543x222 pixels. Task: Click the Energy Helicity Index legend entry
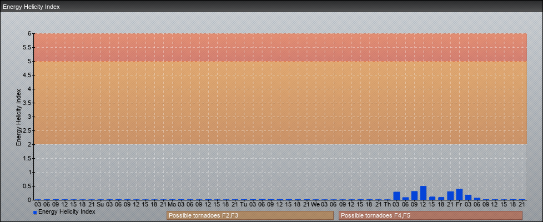[x=64, y=211]
